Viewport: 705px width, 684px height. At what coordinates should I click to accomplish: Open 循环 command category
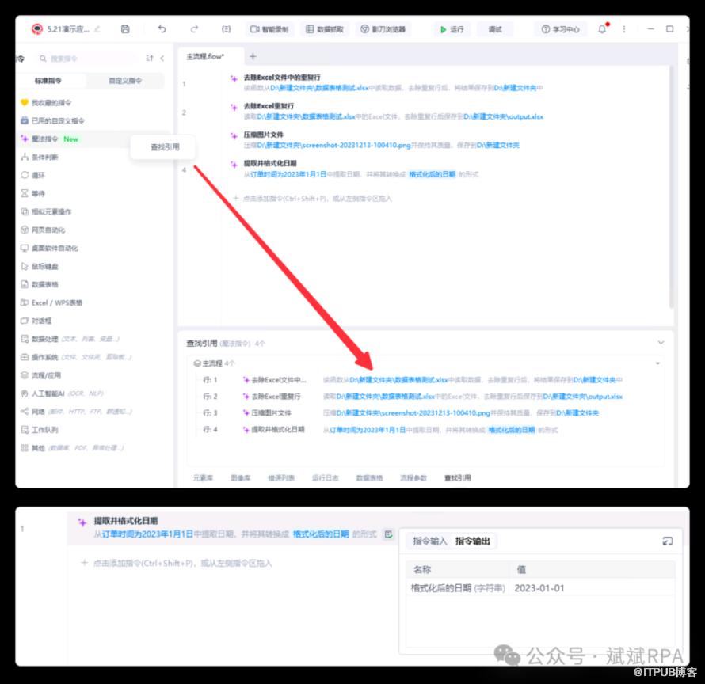click(x=32, y=175)
